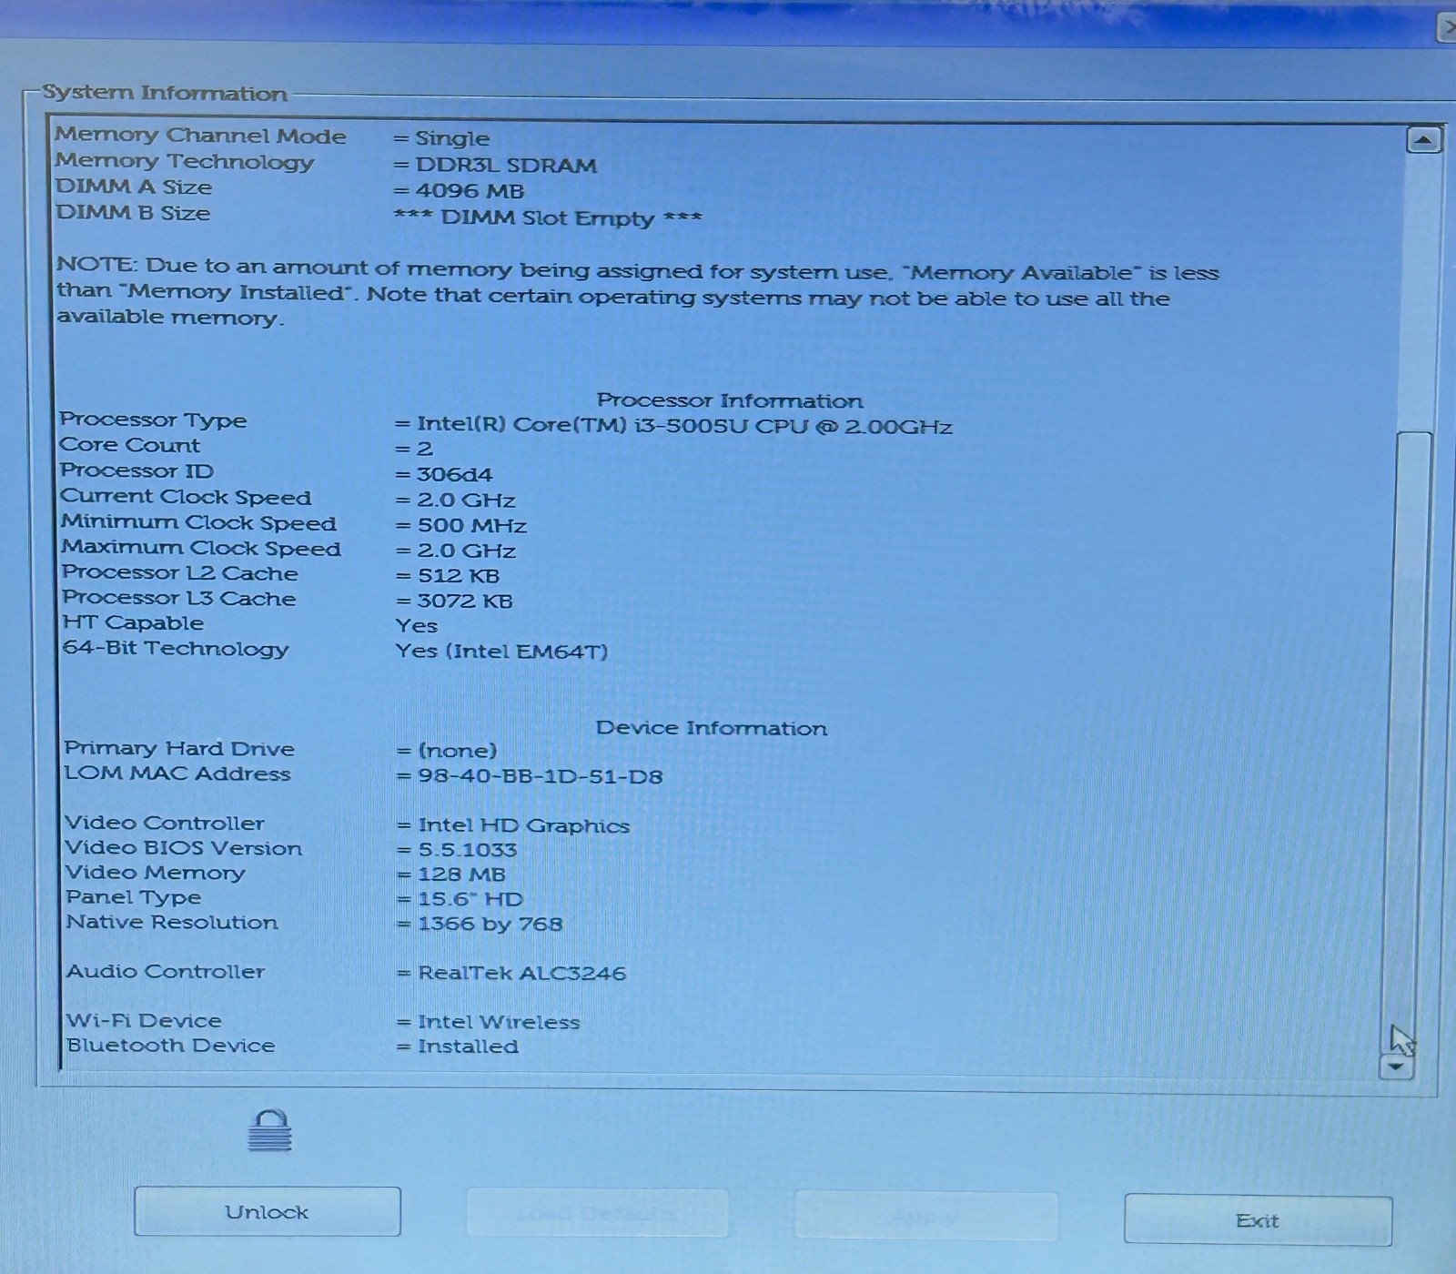Click the Video BIOS Version value 5.5.1033
Image resolution: width=1456 pixels, height=1274 pixels.
(467, 850)
